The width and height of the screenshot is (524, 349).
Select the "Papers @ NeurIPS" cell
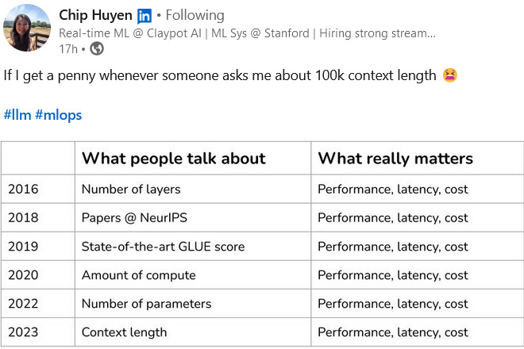(x=133, y=218)
